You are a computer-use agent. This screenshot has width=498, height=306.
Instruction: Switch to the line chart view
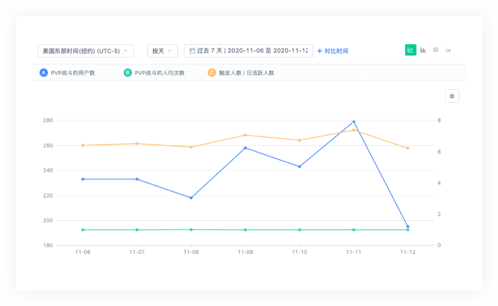coord(410,50)
